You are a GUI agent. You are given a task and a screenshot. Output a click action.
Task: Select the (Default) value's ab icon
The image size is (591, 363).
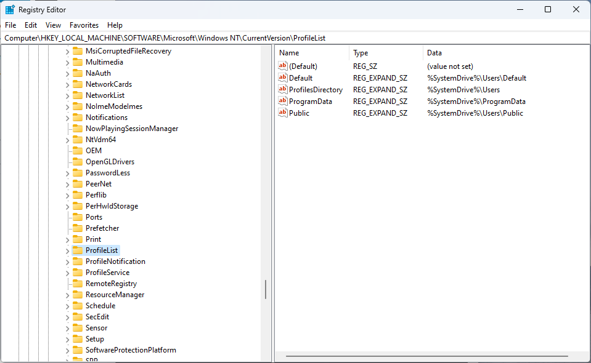283,66
